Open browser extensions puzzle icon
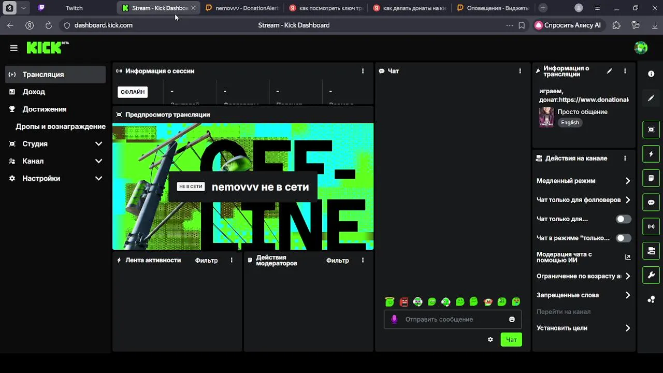663x373 pixels. [x=616, y=25]
